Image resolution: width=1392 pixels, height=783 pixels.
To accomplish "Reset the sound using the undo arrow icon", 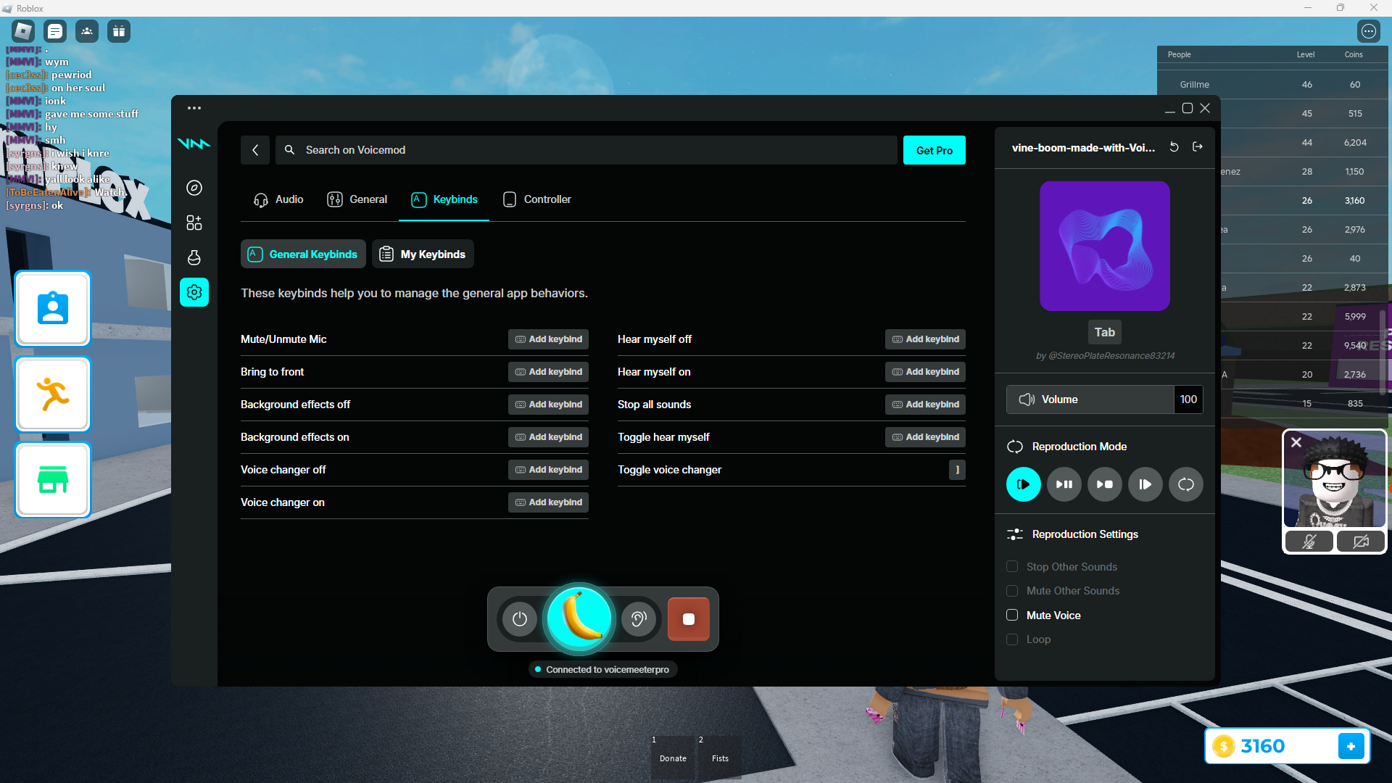I will coord(1174,147).
